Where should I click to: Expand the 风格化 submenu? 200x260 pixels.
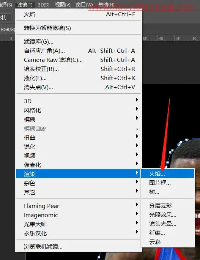[79, 110]
